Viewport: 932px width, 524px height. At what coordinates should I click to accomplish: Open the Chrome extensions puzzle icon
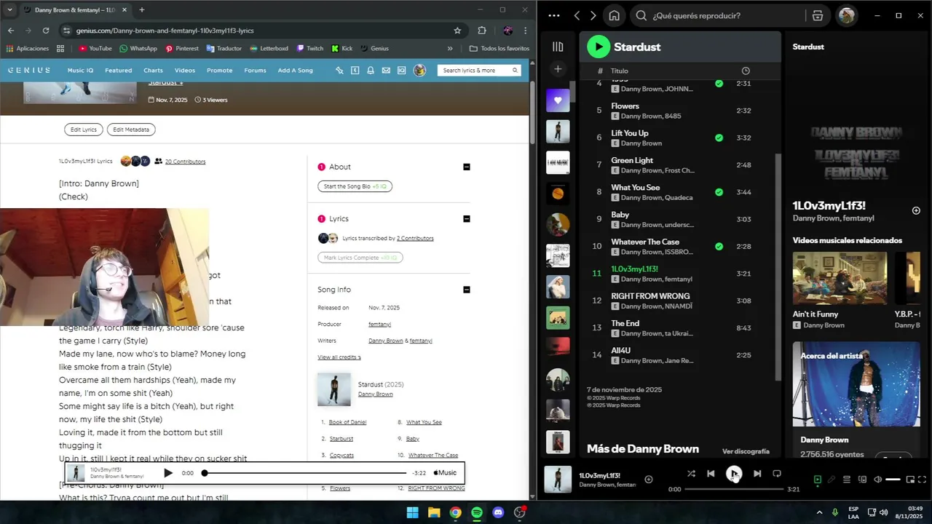click(482, 31)
